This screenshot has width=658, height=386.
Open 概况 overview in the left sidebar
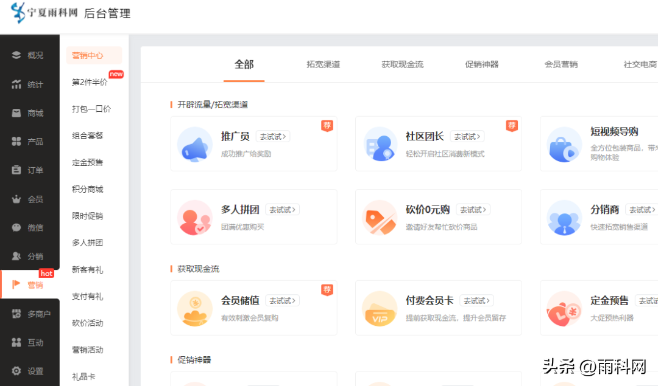[x=29, y=55]
